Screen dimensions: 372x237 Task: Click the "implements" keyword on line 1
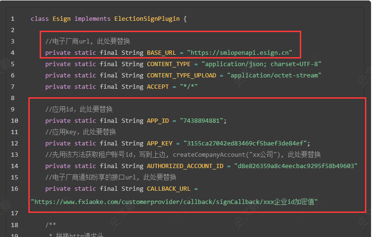pyautogui.click(x=92, y=19)
